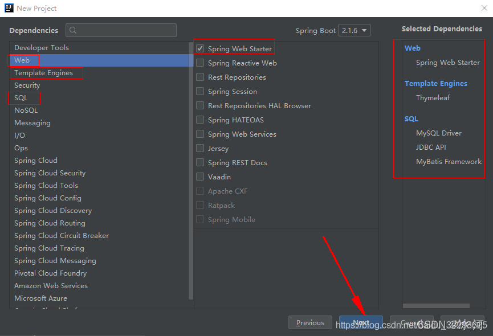Tick Spring Web Services checkbox
The width and height of the screenshot is (493, 336).
coord(200,134)
